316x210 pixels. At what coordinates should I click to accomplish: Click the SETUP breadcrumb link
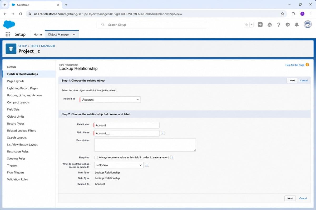pos(23,46)
